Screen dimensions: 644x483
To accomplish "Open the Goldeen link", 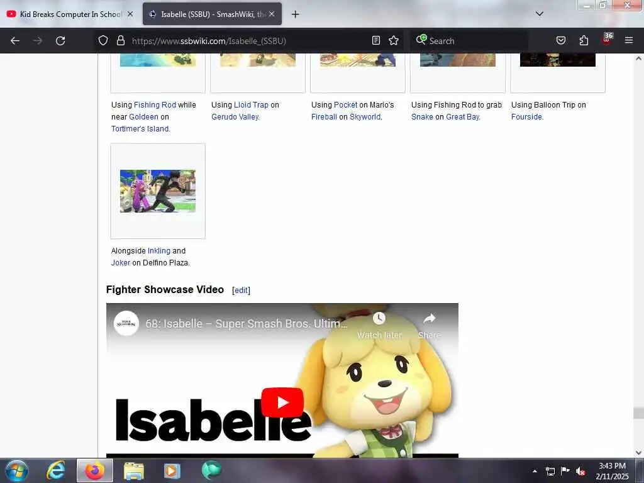I will [x=143, y=117].
